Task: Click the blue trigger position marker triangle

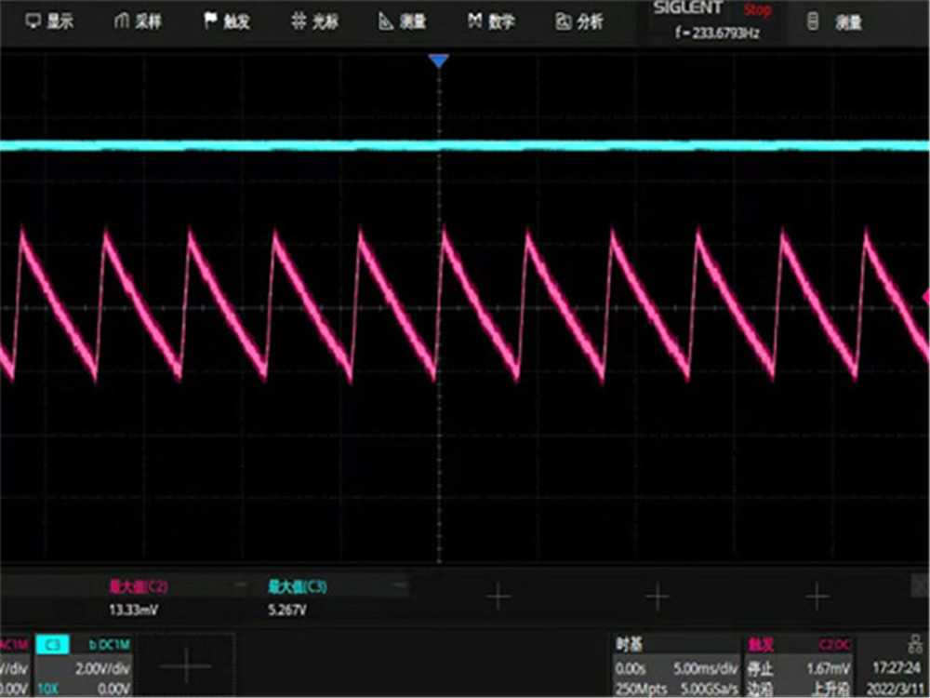Action: click(438, 60)
